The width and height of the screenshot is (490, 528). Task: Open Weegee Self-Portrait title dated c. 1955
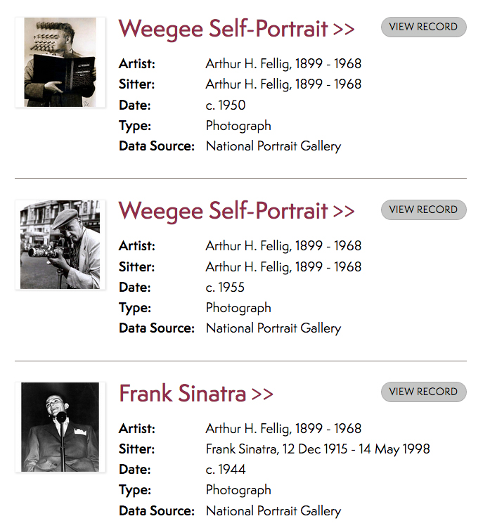click(x=223, y=211)
